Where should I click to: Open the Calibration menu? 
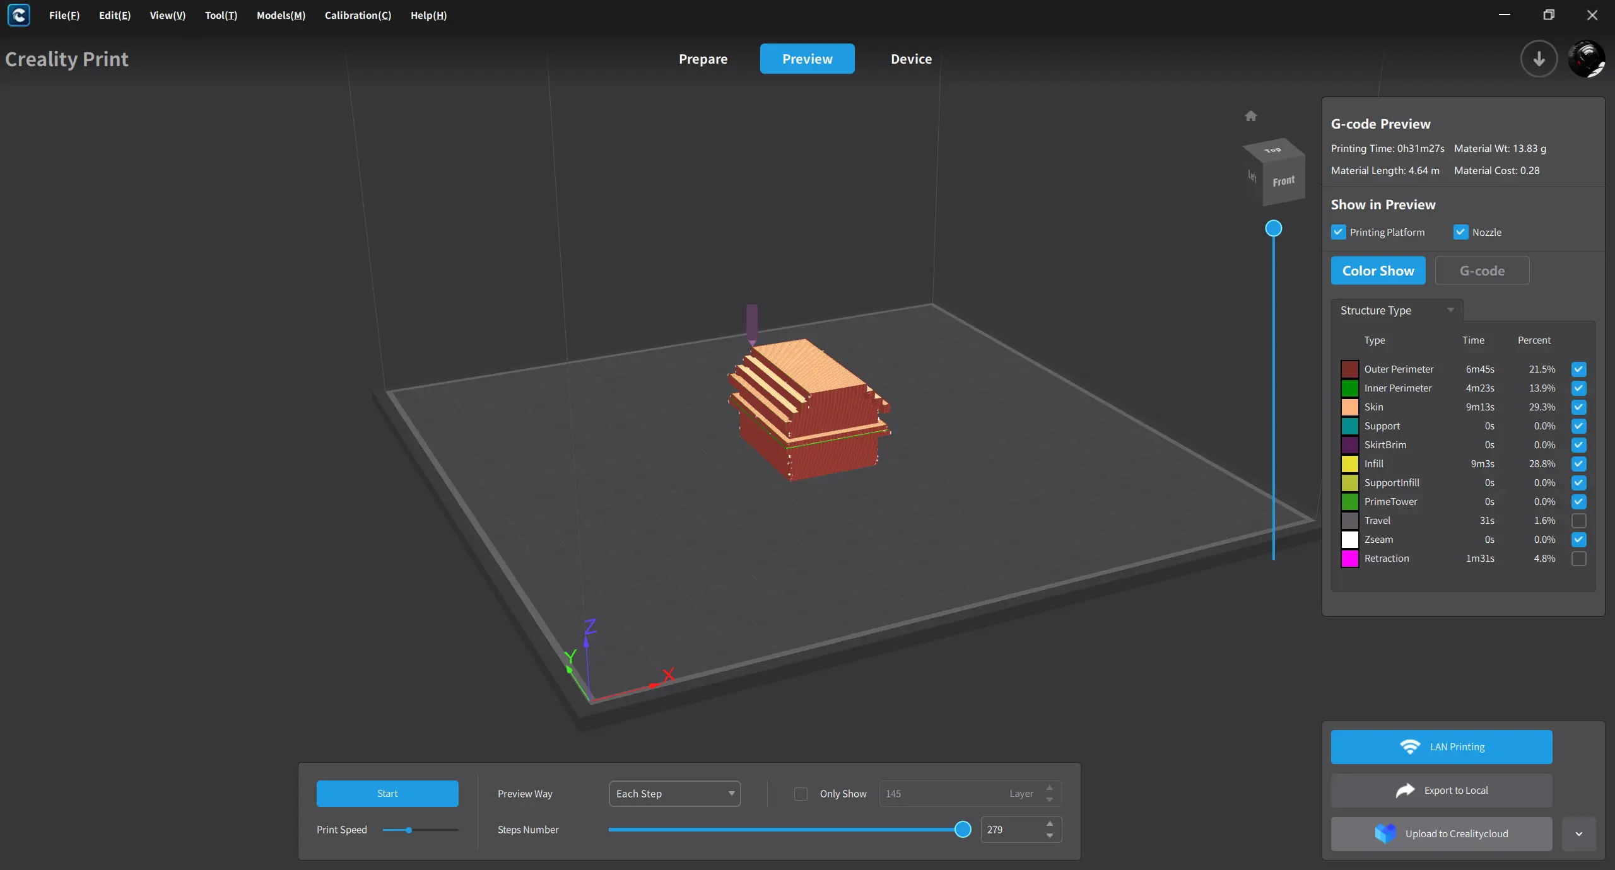pyautogui.click(x=358, y=15)
